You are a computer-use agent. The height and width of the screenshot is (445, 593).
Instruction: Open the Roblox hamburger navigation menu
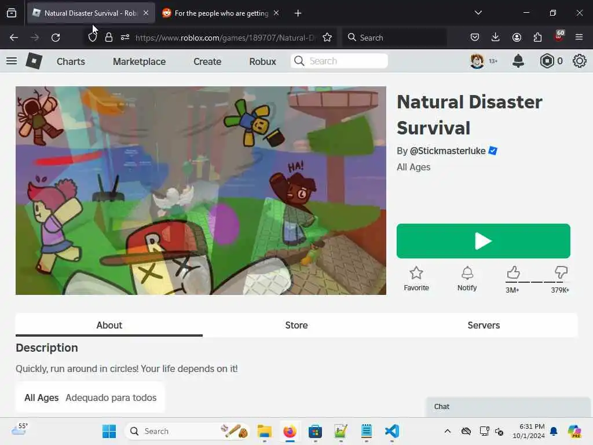tap(12, 61)
